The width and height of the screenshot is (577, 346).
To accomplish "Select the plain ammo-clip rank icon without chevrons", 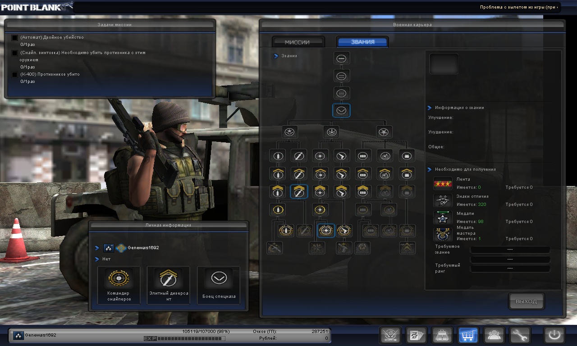I will click(363, 156).
